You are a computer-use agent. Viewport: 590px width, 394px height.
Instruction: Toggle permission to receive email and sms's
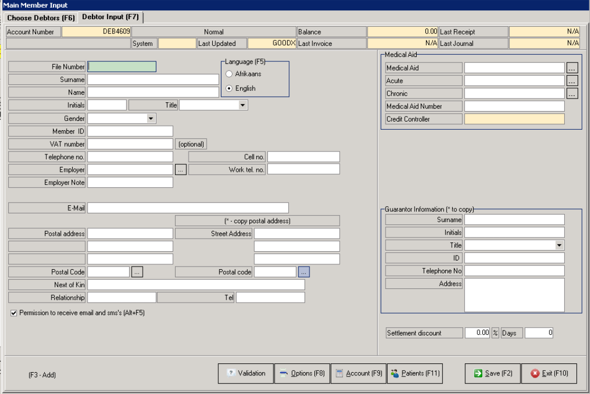[14, 313]
